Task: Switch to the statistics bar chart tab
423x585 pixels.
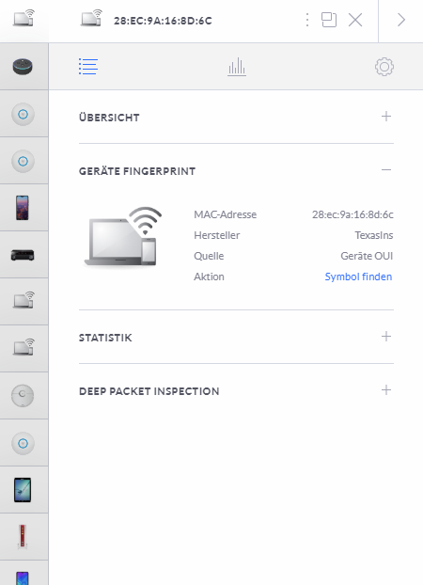Action: [x=237, y=67]
